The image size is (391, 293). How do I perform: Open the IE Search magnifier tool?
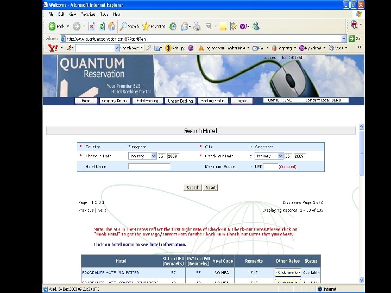tap(123, 26)
